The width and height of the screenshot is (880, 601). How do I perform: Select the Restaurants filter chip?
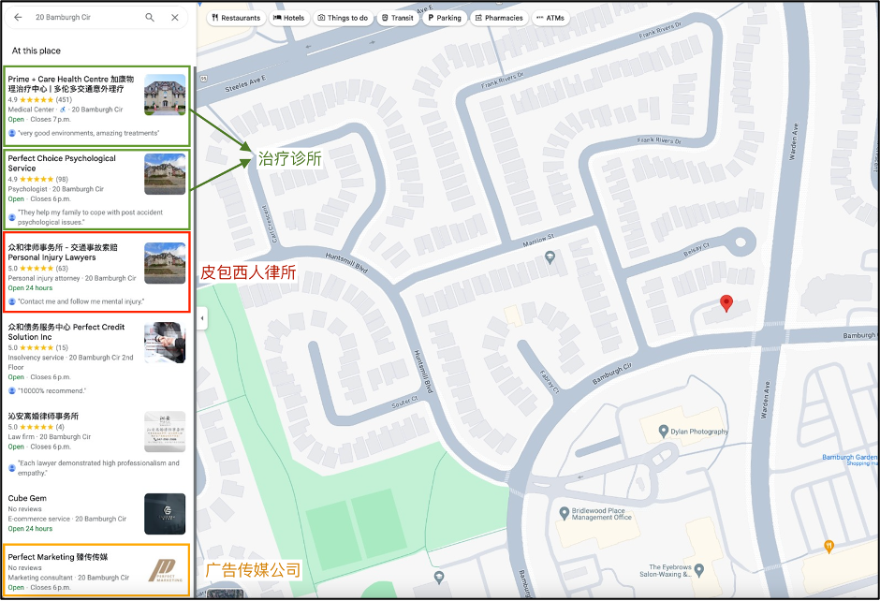pyautogui.click(x=236, y=18)
